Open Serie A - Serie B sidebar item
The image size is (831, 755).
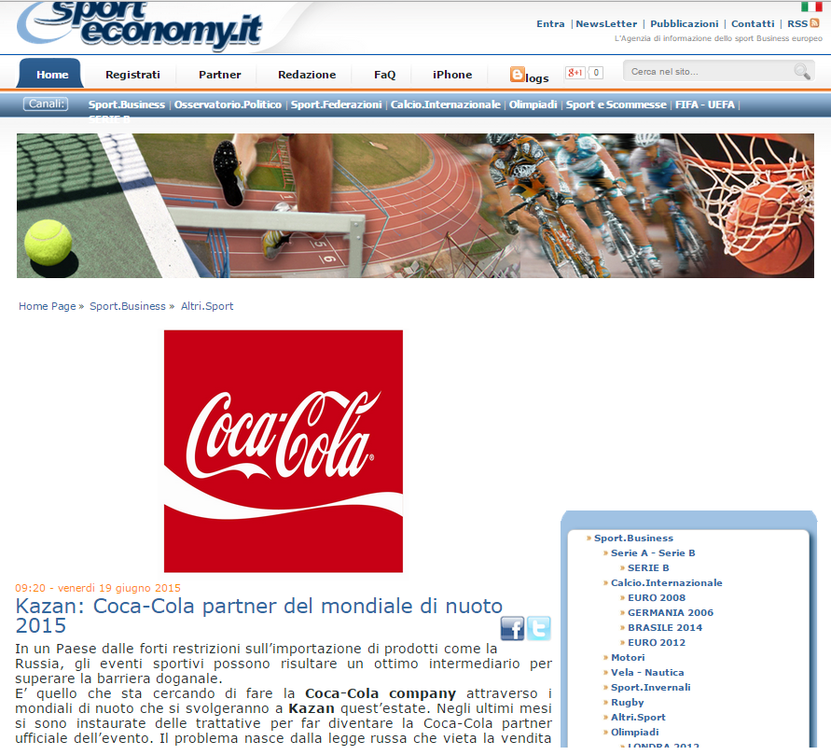[x=653, y=552]
